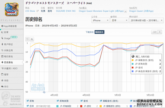Click the red JP-游戏 legend swatch
This screenshot has width=165, height=108.
tap(81, 106)
